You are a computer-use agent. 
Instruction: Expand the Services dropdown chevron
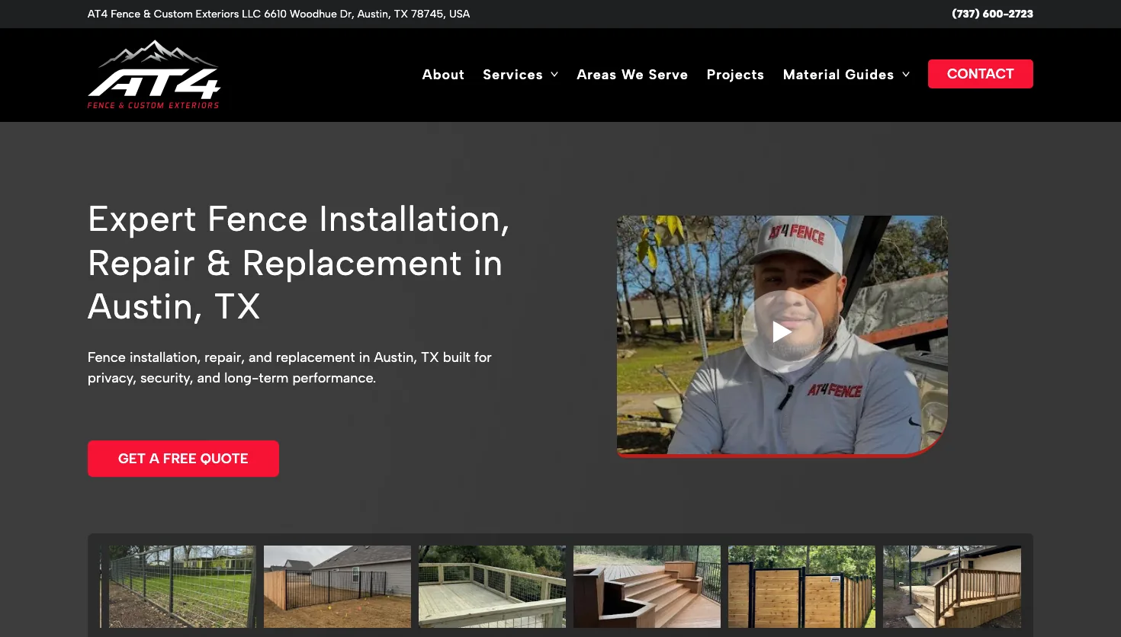[x=554, y=75]
